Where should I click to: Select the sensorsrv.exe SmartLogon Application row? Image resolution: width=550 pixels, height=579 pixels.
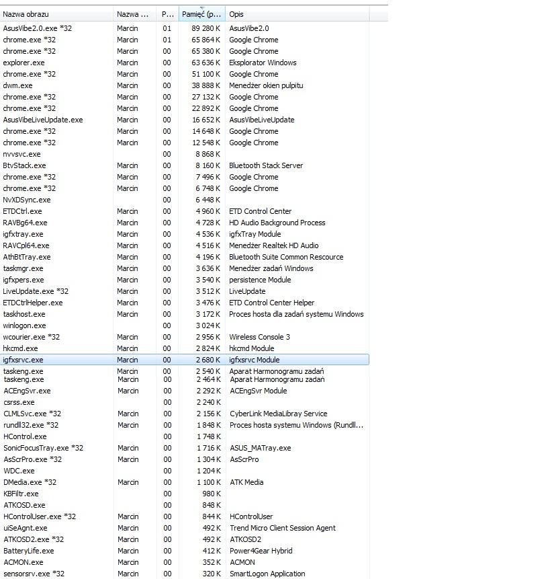click(x=184, y=574)
